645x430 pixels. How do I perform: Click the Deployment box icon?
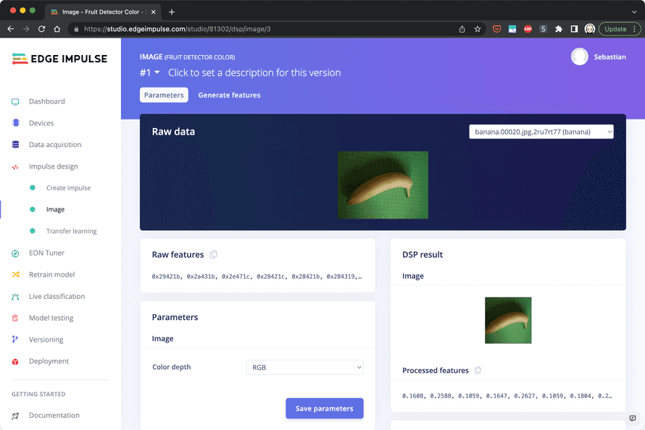pos(15,361)
